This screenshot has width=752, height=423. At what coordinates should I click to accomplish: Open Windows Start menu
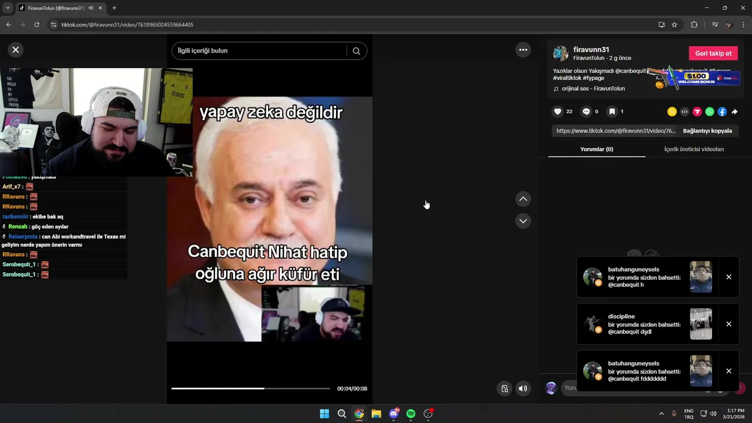(x=324, y=414)
